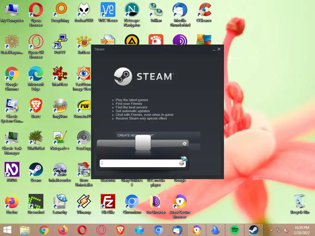Launch Firefox from the taskbar
315x236 pixels.
point(63,230)
